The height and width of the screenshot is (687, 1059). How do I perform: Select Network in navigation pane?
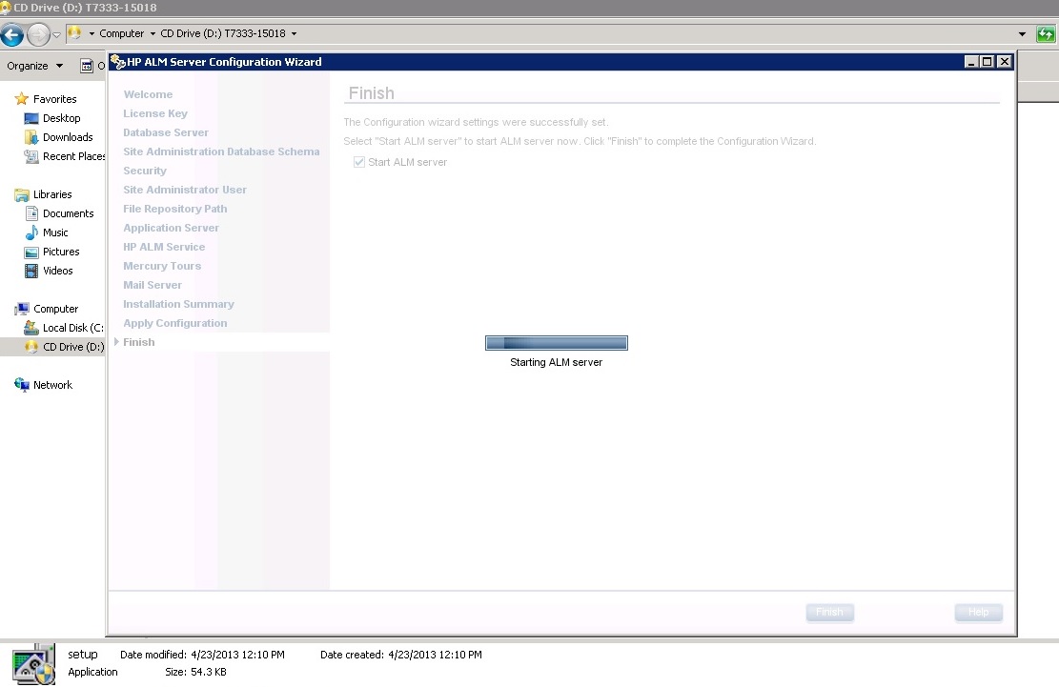pyautogui.click(x=52, y=385)
